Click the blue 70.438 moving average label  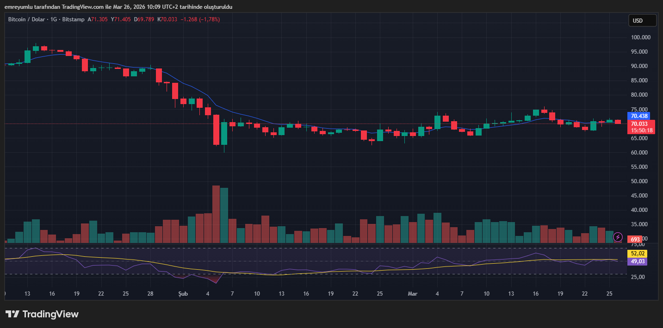point(639,116)
